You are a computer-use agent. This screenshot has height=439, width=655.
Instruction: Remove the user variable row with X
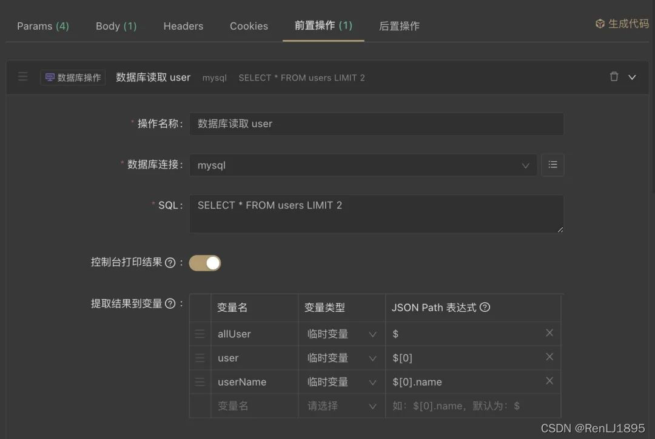coord(549,357)
